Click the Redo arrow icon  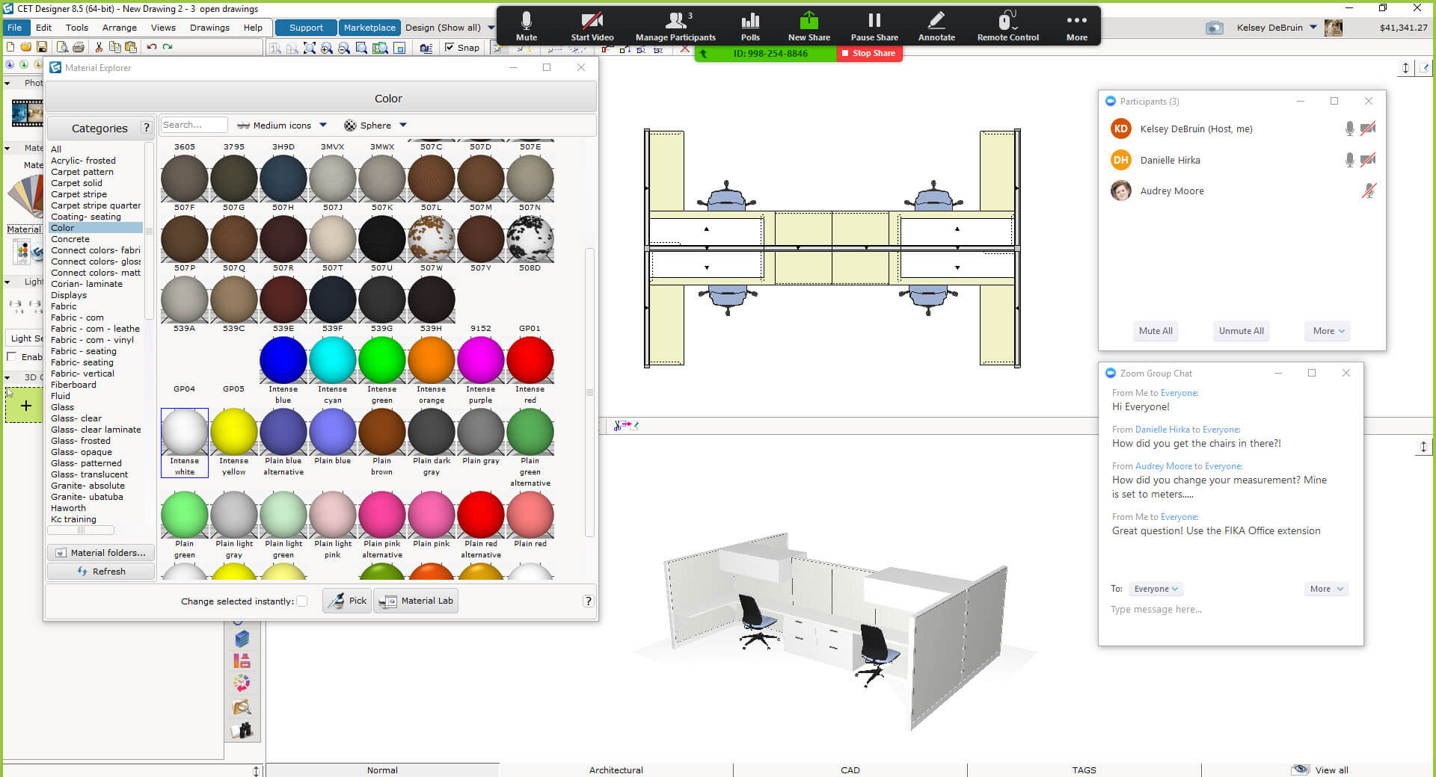pos(168,47)
